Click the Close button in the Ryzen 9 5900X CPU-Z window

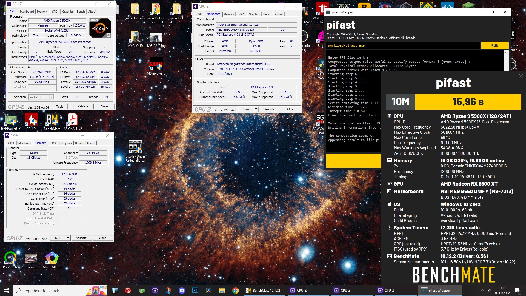point(104,106)
